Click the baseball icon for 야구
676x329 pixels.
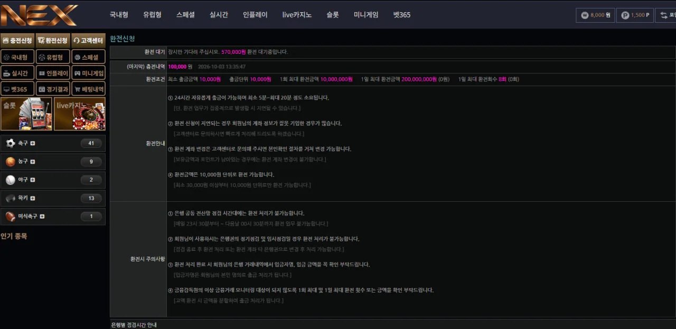tap(11, 180)
